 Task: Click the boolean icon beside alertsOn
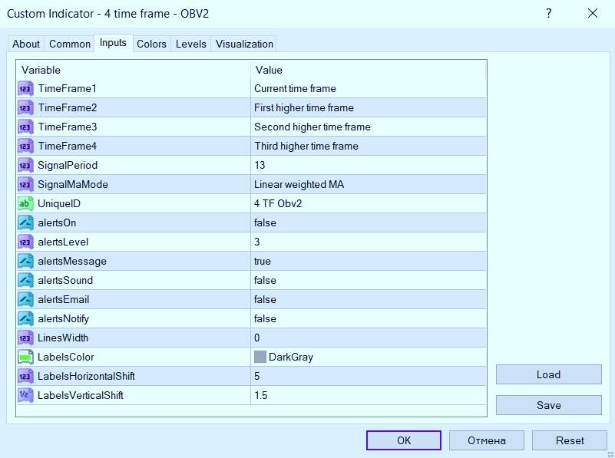[x=25, y=222]
